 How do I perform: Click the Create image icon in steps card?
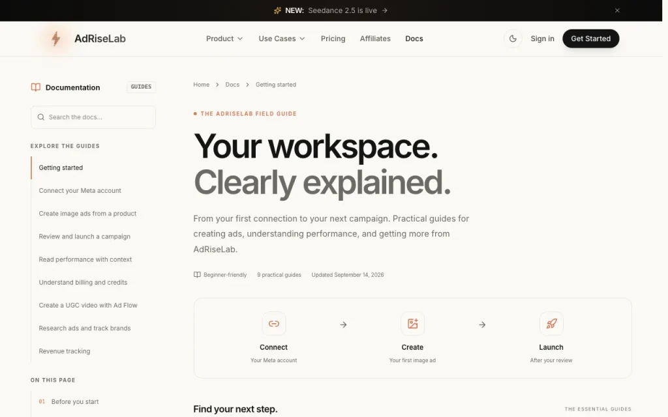412,324
